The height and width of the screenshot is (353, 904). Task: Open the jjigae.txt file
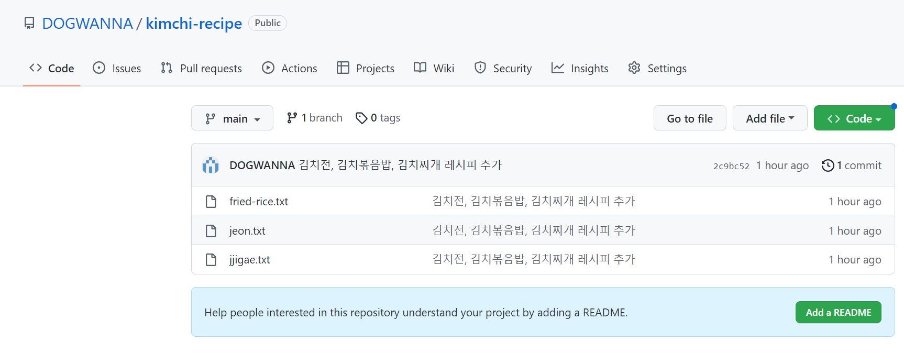(250, 260)
